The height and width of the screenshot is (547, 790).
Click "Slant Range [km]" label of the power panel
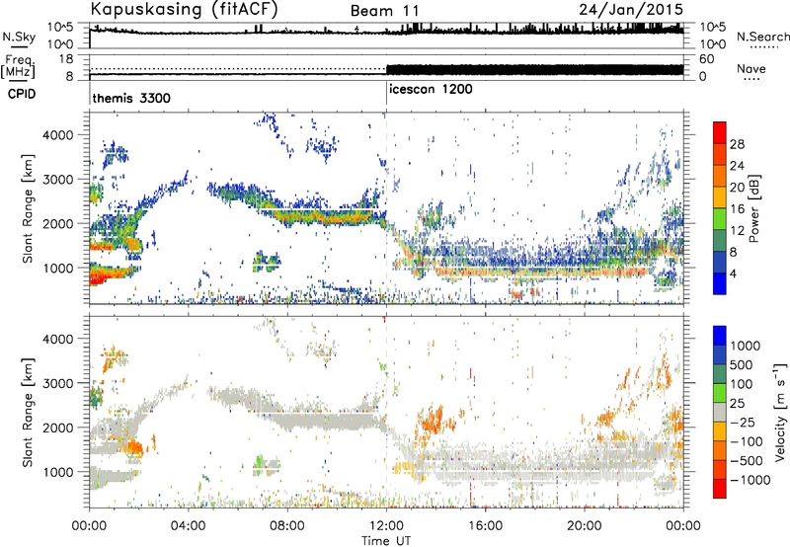28,208
